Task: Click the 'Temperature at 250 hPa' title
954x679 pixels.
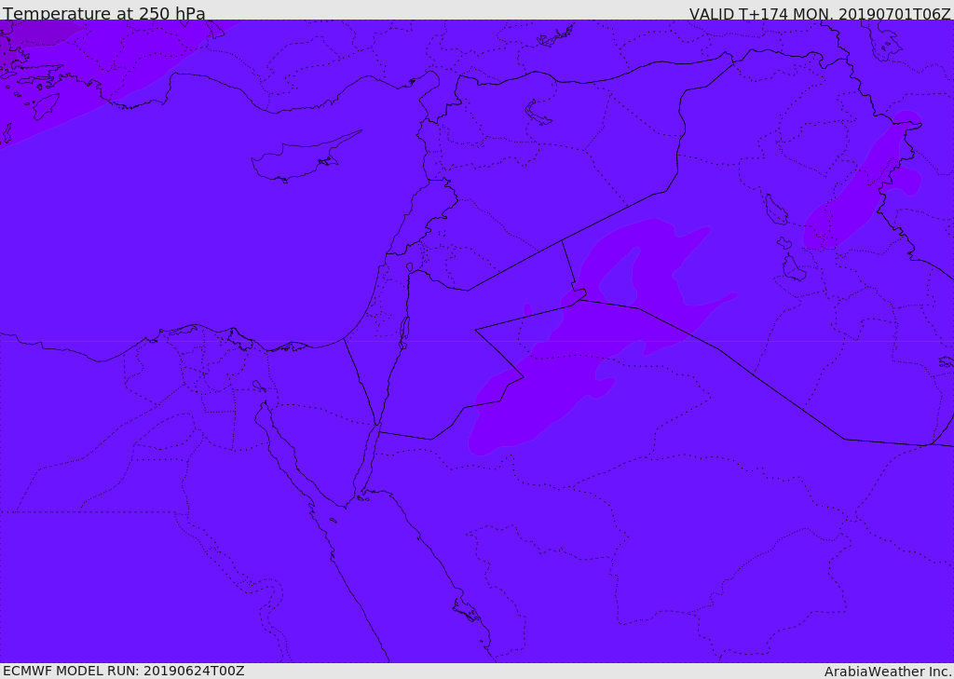Action: [x=104, y=13]
